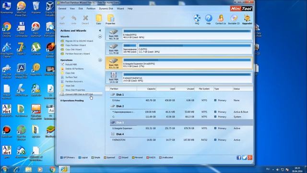Open the Total Commander desktop shortcut
This screenshot has width=307, height=173.
click(x=21, y=30)
